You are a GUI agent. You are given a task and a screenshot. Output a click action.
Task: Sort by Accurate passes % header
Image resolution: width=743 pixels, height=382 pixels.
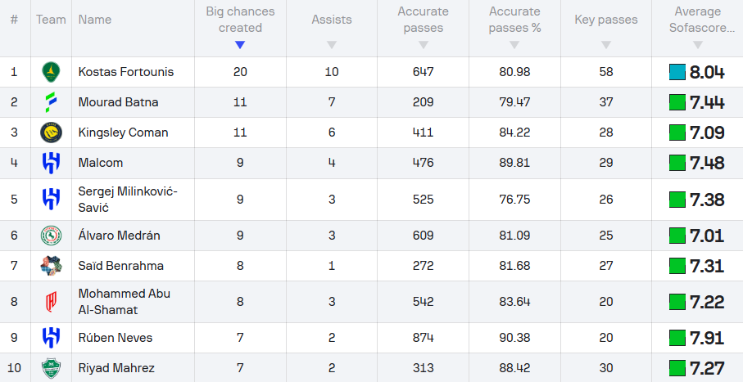[514, 20]
